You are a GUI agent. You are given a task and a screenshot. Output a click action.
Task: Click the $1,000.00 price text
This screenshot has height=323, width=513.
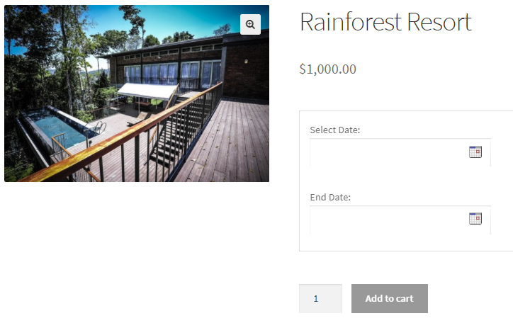click(x=328, y=69)
